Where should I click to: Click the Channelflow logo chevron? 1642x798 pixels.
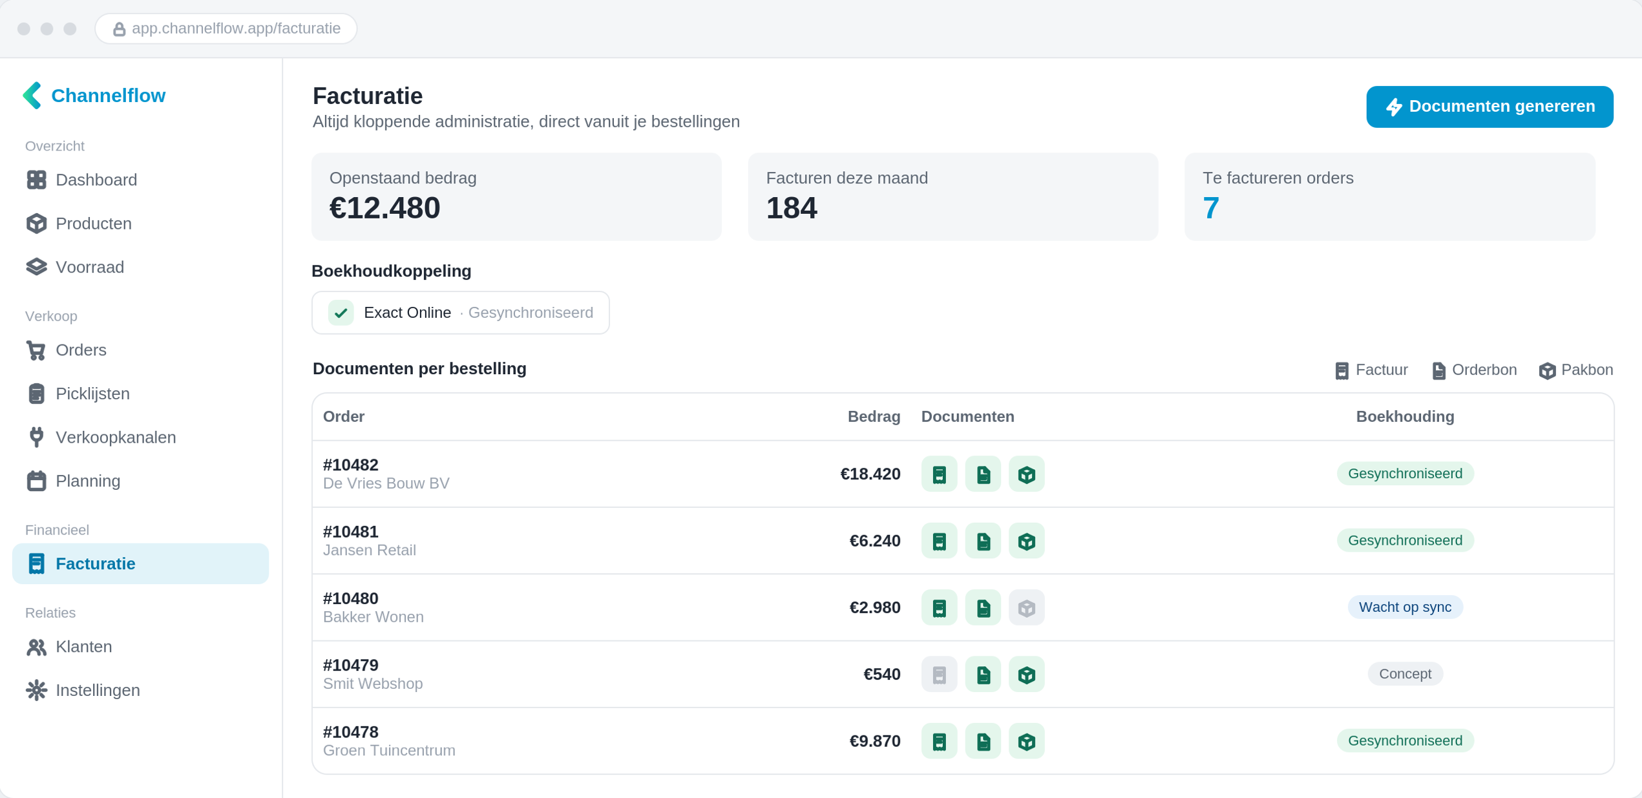click(32, 96)
